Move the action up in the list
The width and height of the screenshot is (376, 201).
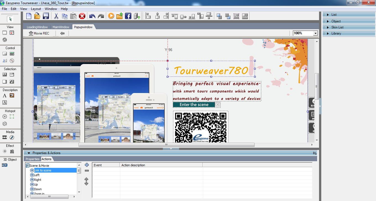[87, 179]
